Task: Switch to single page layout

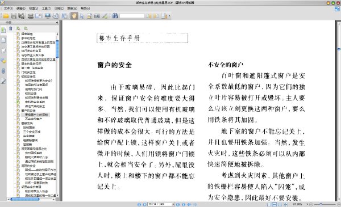Action: tap(269, 204)
